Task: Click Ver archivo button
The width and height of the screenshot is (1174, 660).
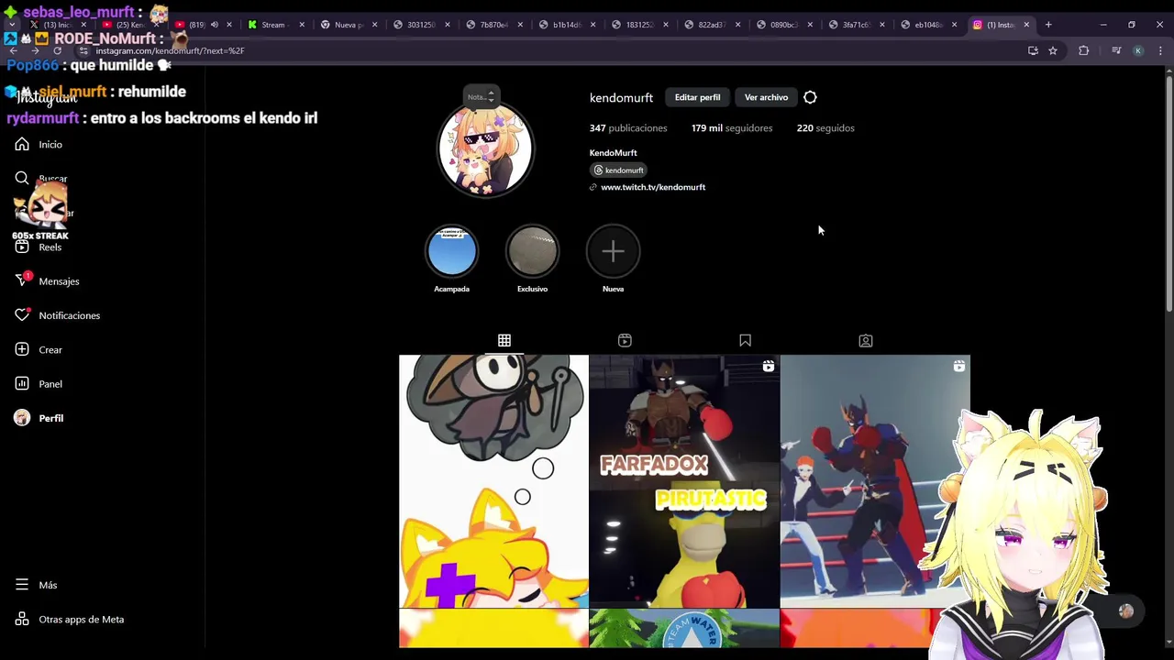Action: pyautogui.click(x=766, y=97)
